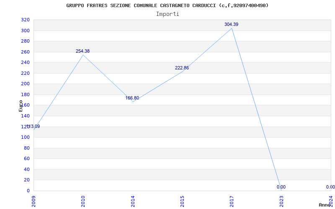
Task: Click the 254.38 data label
Action: pyautogui.click(x=82, y=51)
